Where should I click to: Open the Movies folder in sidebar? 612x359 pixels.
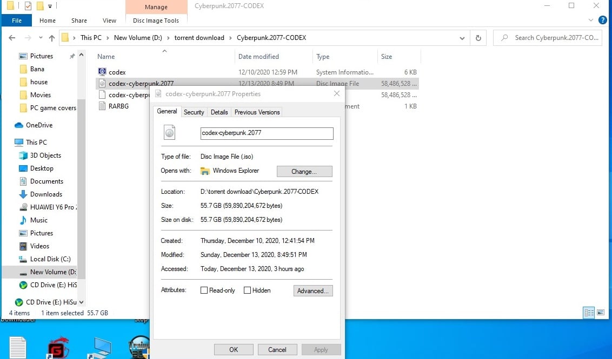click(x=41, y=94)
